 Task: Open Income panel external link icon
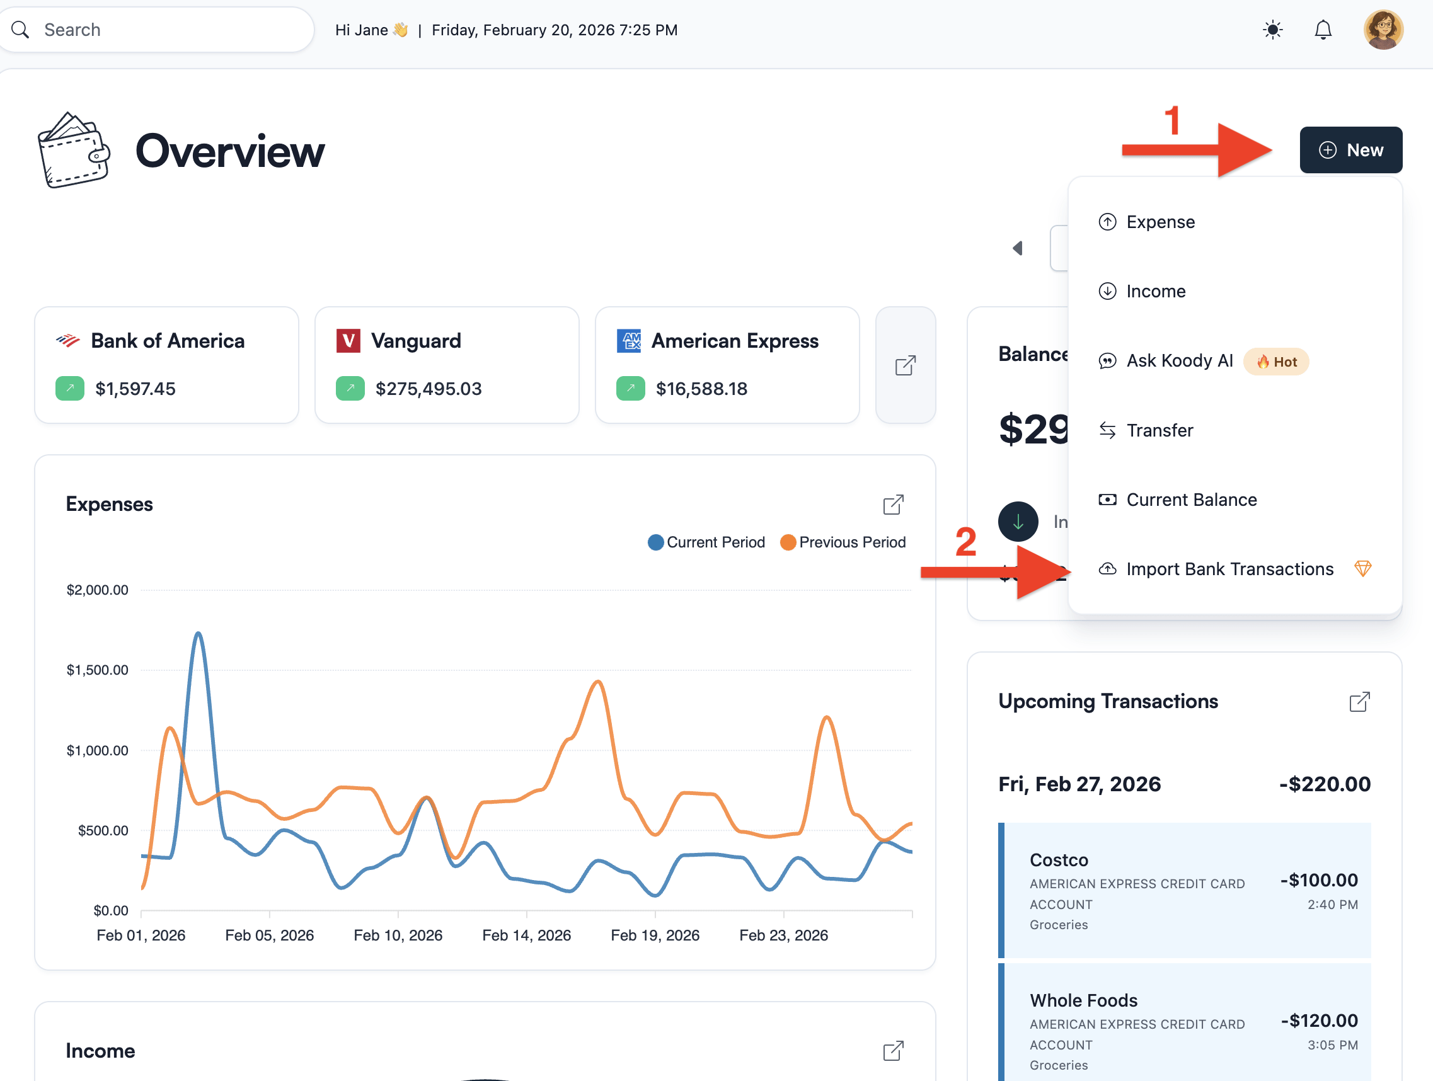[893, 1051]
